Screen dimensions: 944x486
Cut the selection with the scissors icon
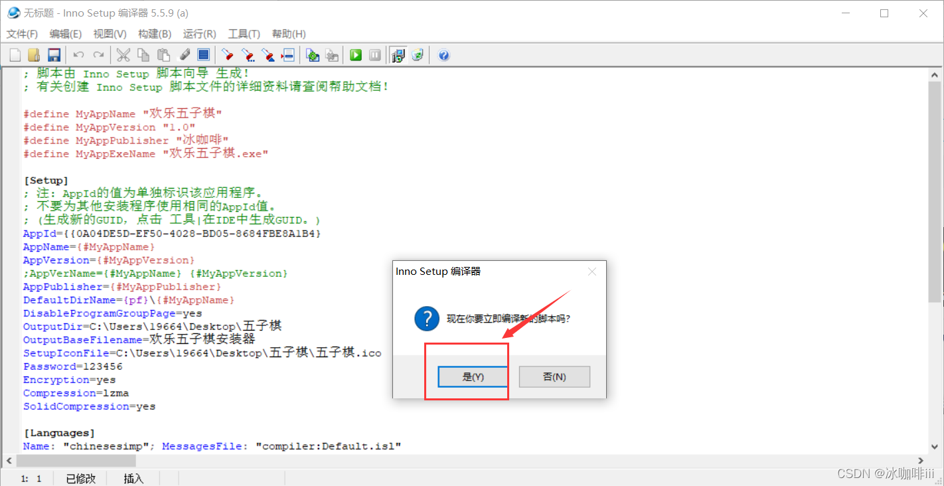tap(123, 55)
